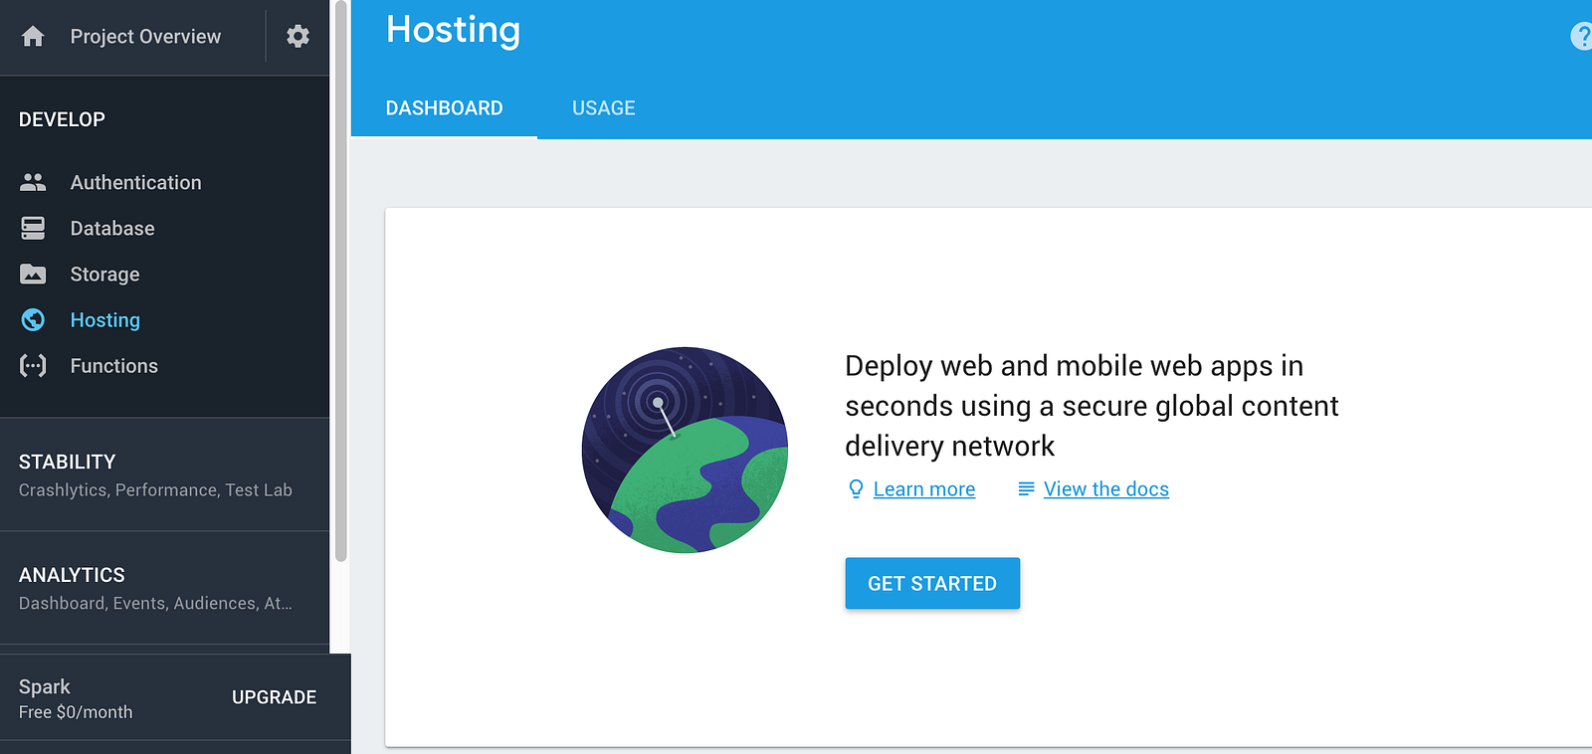Go to Project Overview
Viewport: 1592px width, 754px height.
point(145,37)
